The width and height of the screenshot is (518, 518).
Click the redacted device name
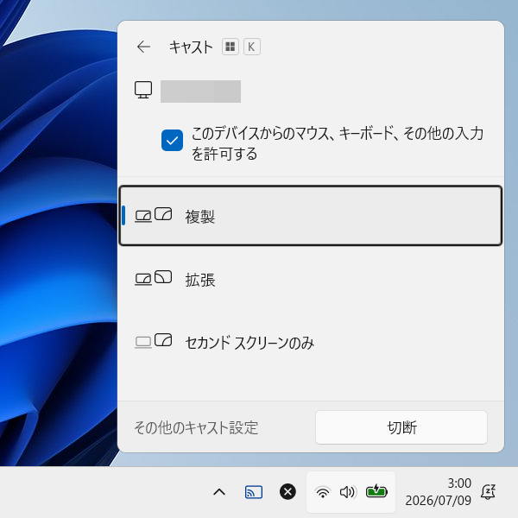pos(200,92)
